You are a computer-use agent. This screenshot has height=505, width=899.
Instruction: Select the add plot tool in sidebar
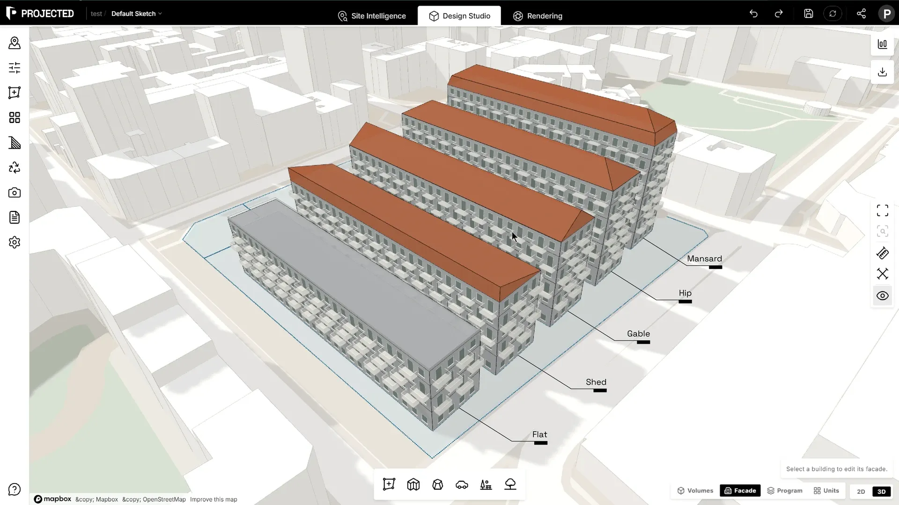coord(15,93)
